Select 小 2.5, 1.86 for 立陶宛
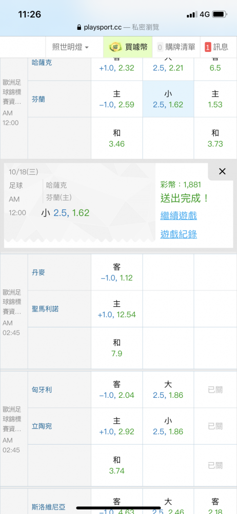The width and height of the screenshot is (237, 514). click(168, 426)
